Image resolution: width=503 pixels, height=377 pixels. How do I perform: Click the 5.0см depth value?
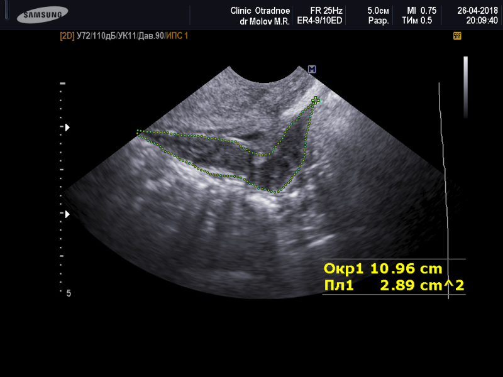[378, 11]
